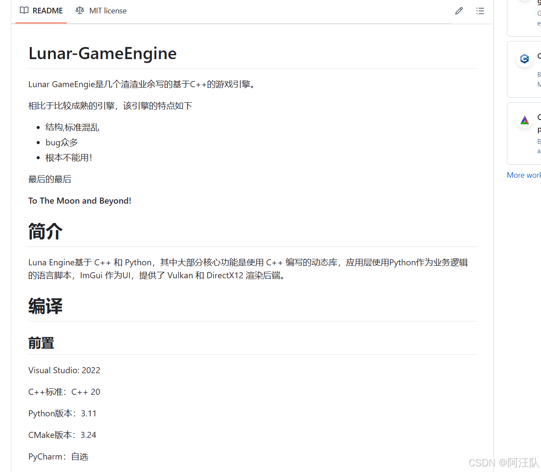Click the C++ logo on the sidebar card
The image size is (541, 472).
(524, 59)
